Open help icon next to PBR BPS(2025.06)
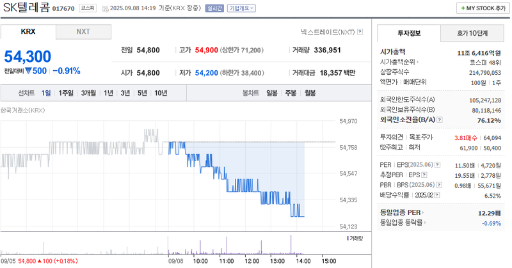This screenshot has width=512, height=268. (439, 185)
